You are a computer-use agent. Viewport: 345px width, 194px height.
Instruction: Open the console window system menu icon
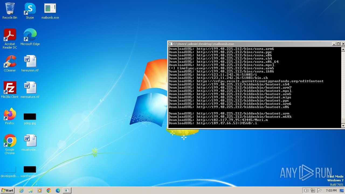pyautogui.click(x=170, y=44)
